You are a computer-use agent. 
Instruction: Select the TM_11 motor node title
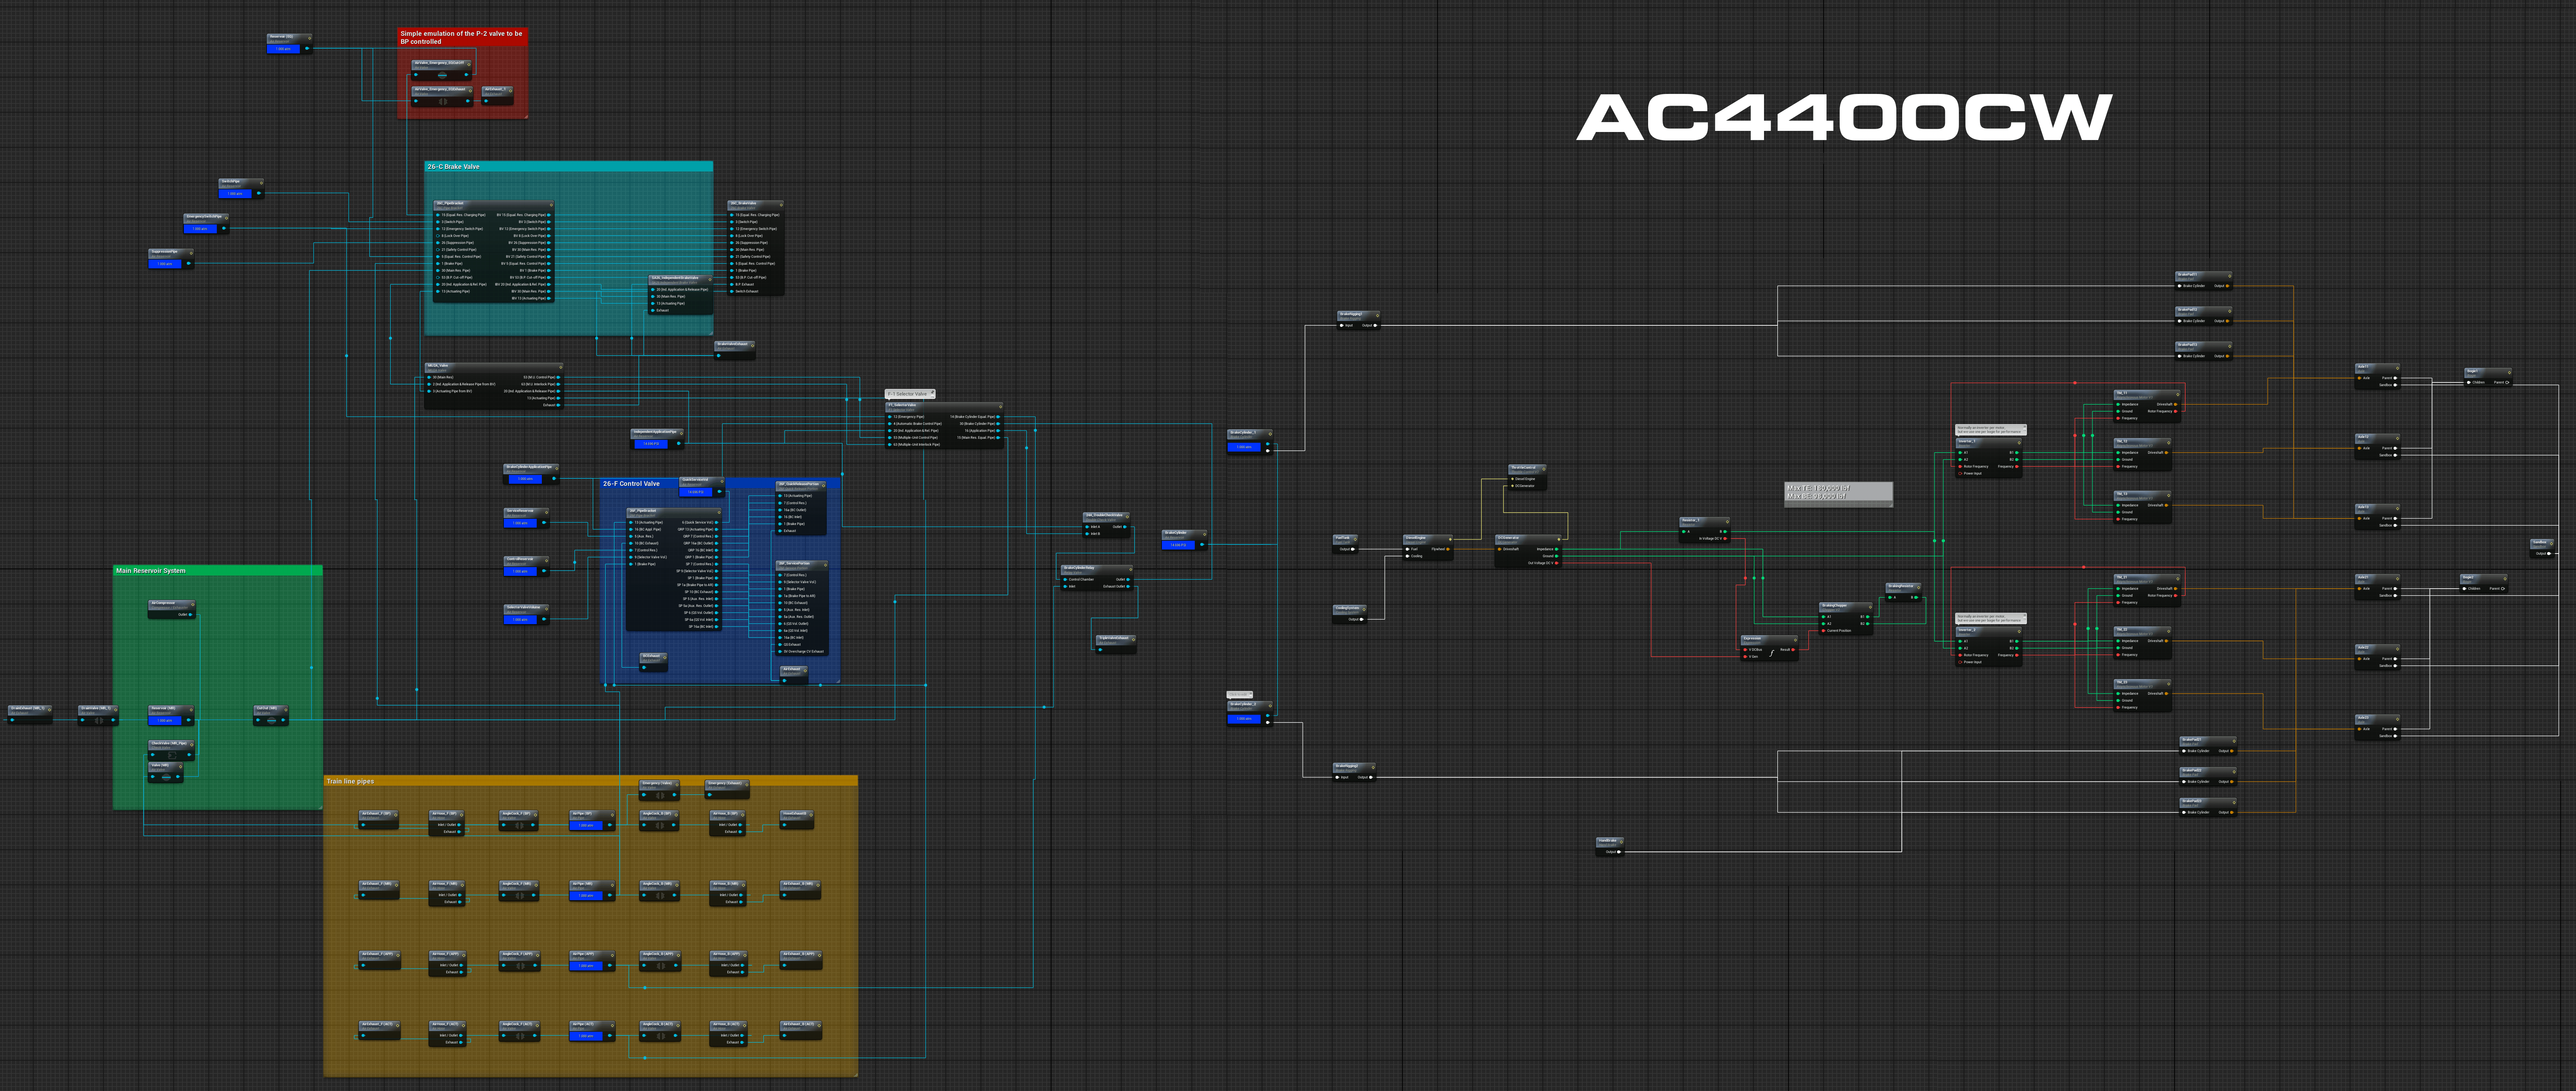click(x=2122, y=393)
